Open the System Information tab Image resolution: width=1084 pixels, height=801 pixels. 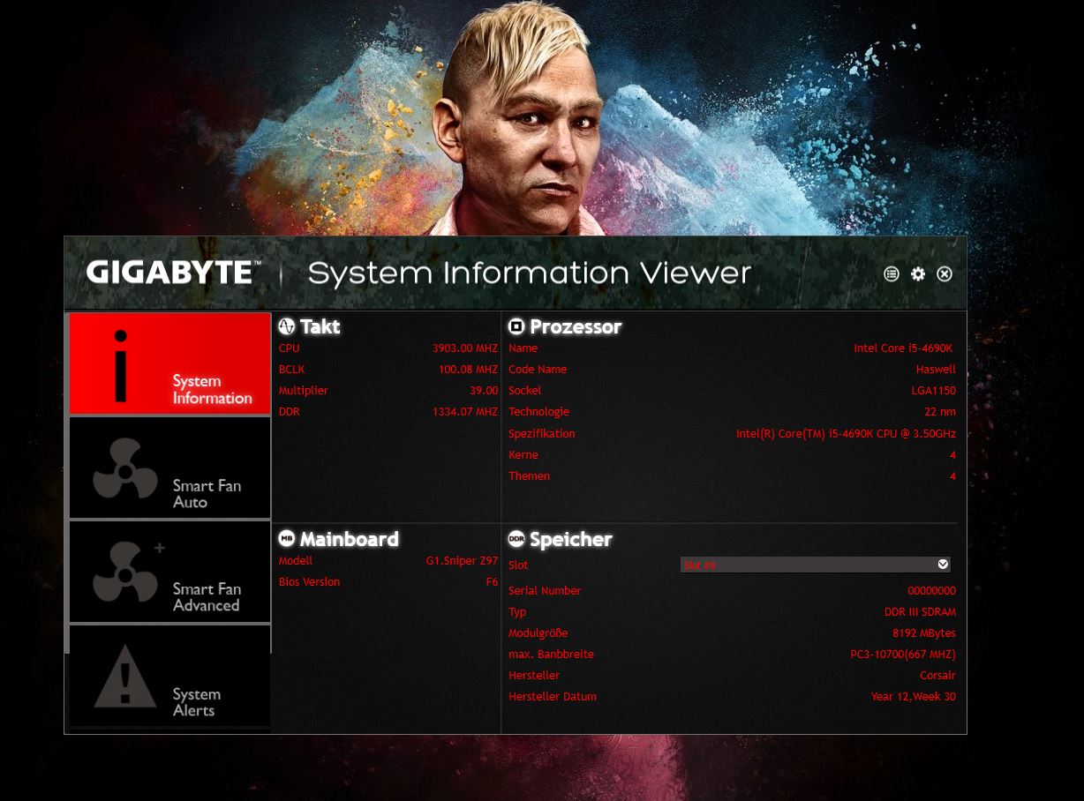(169, 363)
